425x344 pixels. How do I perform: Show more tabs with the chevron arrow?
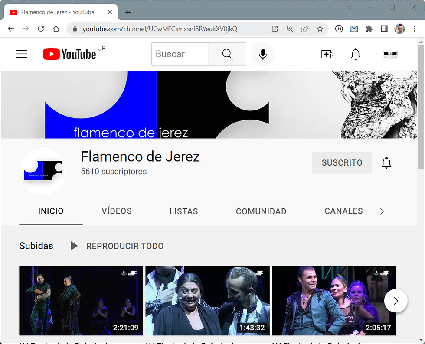click(x=382, y=211)
